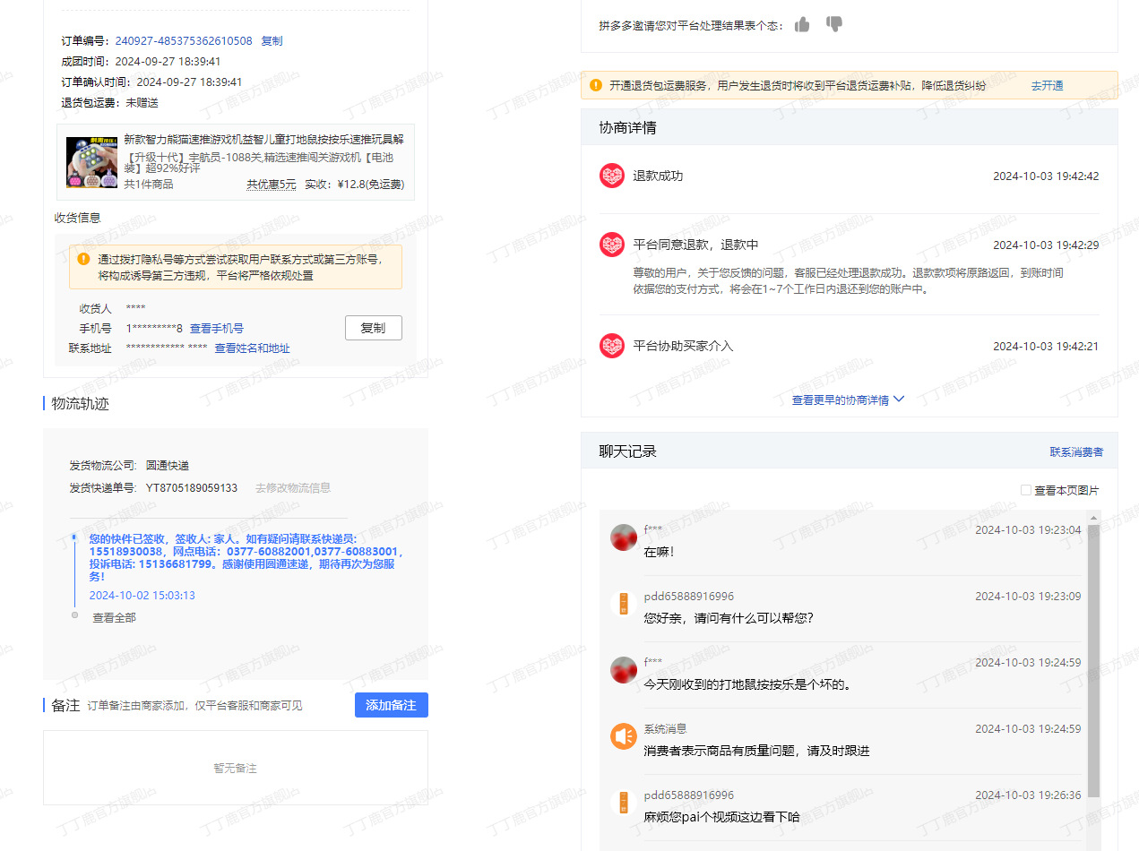Click 查看手机号 link
1139x851 pixels.
pyautogui.click(x=217, y=329)
